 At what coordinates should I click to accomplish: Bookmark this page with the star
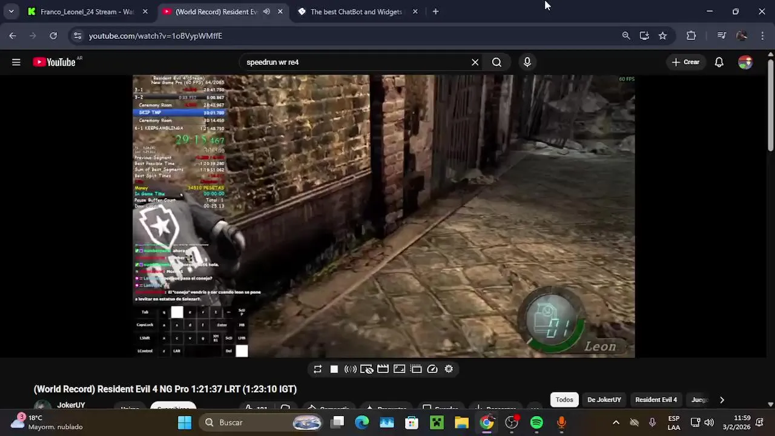662,36
